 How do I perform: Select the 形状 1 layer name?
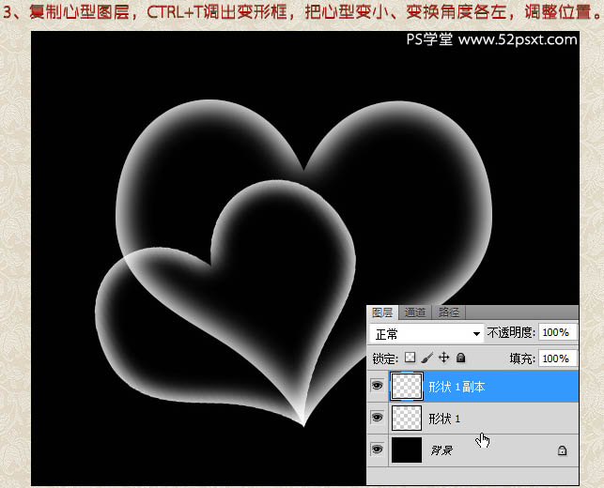[x=446, y=419]
